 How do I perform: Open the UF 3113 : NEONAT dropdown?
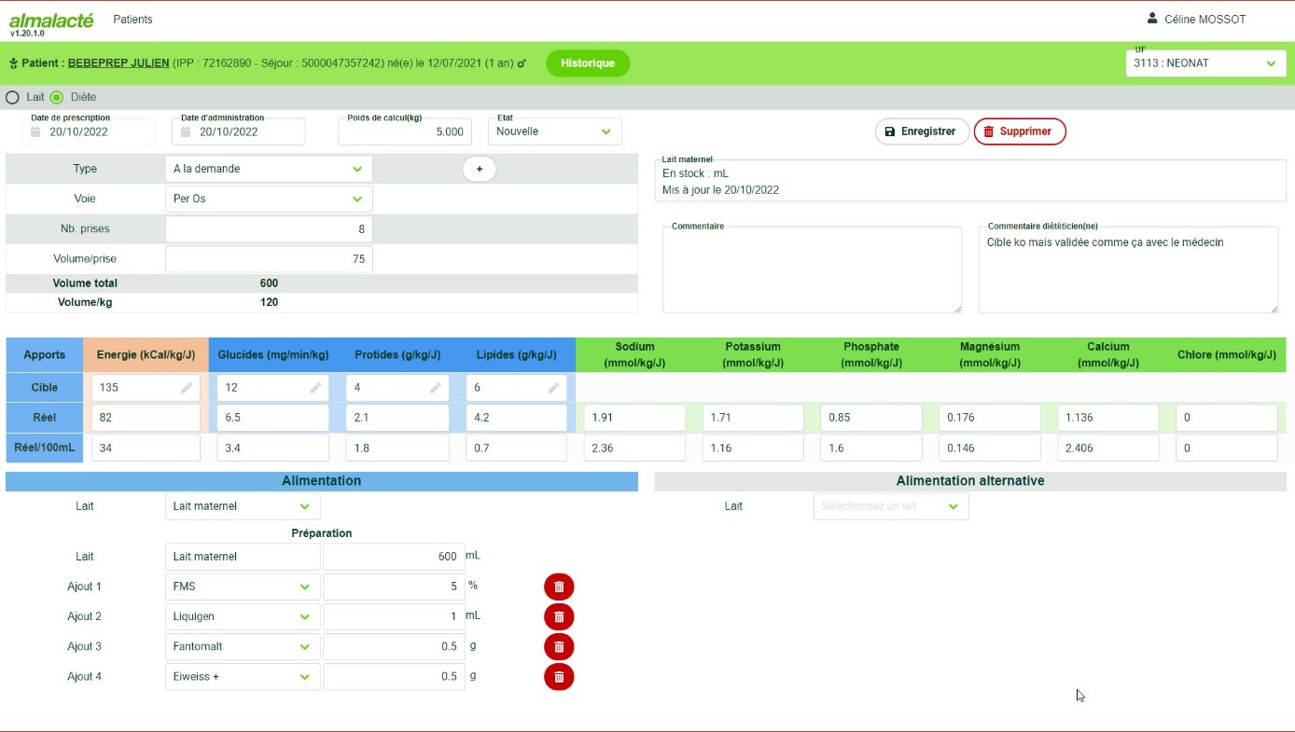(1205, 63)
